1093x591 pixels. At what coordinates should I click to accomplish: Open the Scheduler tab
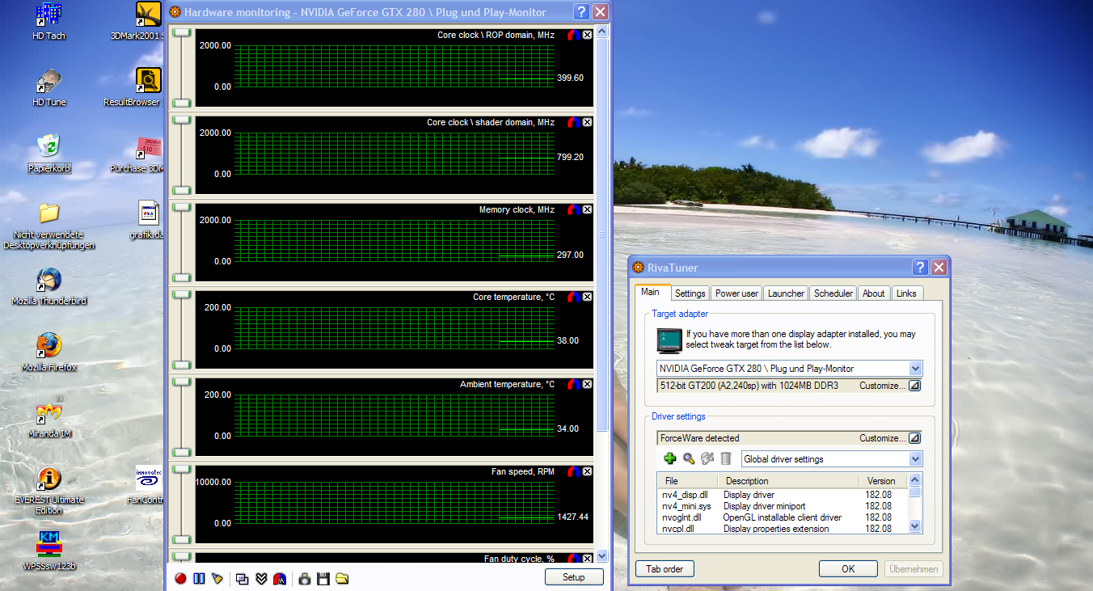pos(833,293)
